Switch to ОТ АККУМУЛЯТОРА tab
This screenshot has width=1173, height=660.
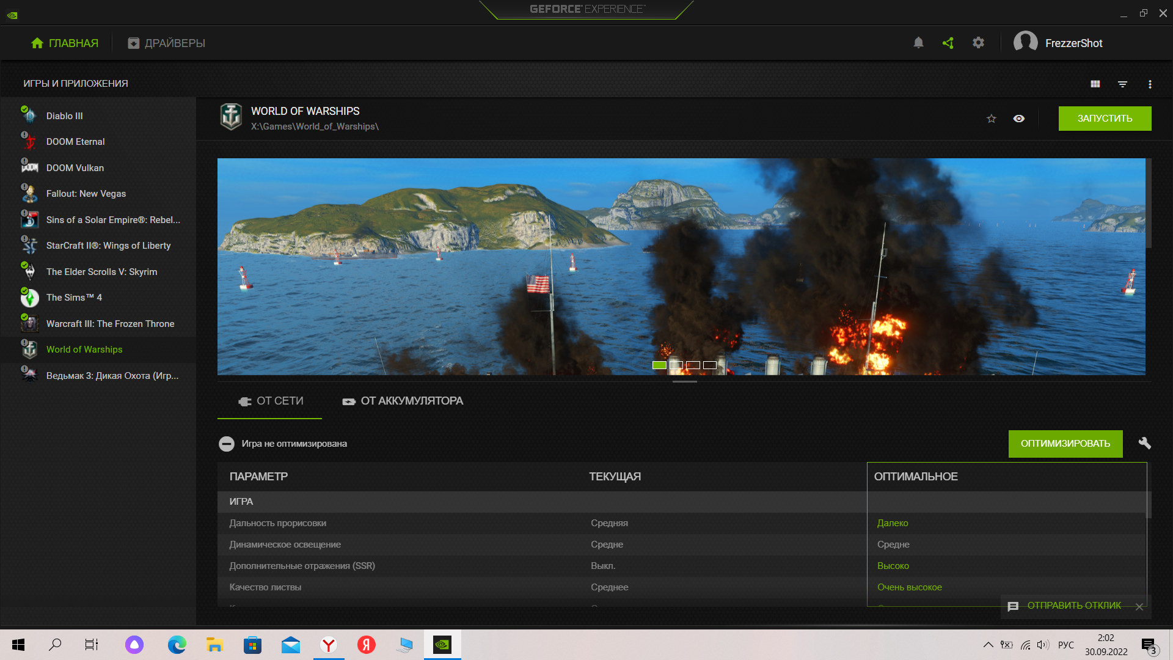[403, 401]
